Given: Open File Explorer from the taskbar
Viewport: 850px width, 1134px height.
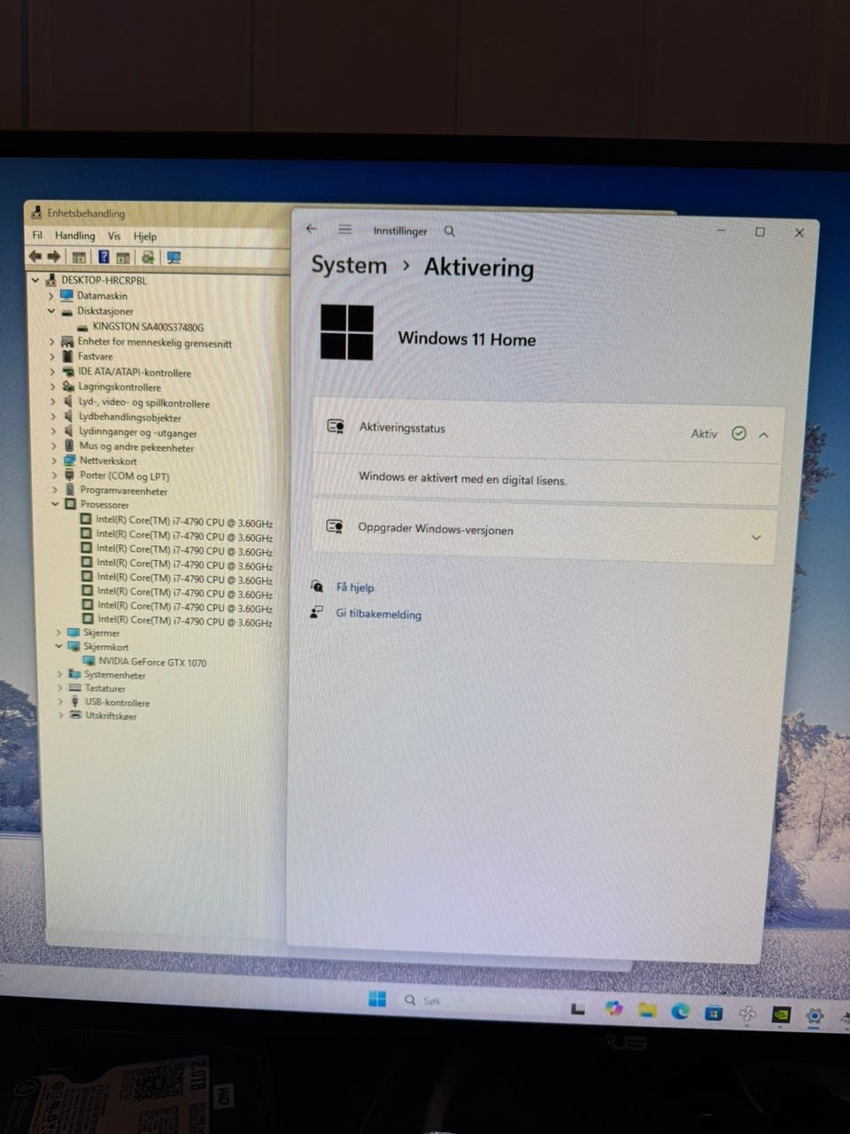Looking at the screenshot, I should 647,1011.
